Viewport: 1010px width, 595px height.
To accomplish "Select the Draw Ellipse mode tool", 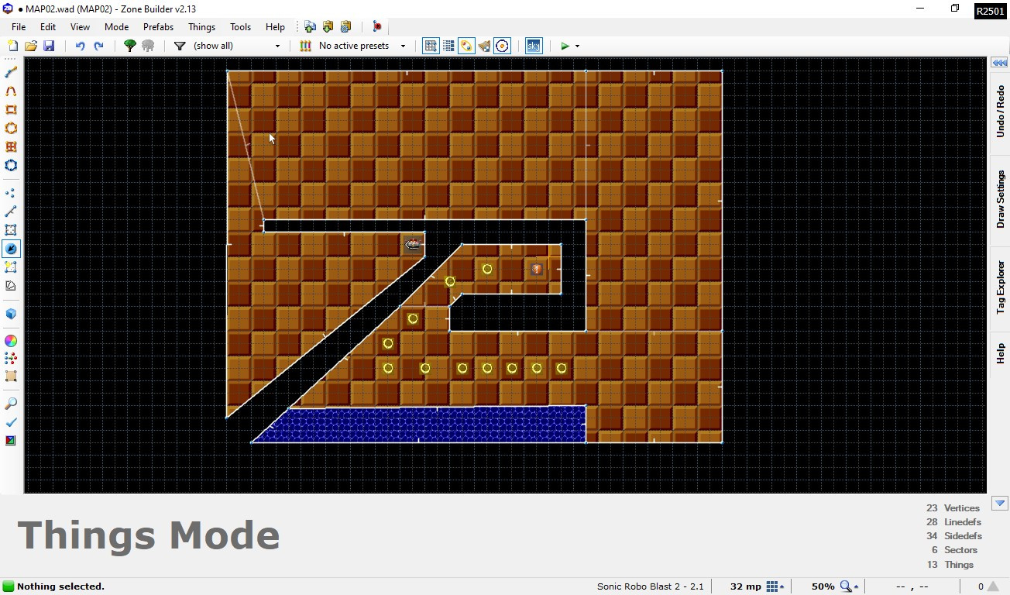I will pyautogui.click(x=10, y=128).
